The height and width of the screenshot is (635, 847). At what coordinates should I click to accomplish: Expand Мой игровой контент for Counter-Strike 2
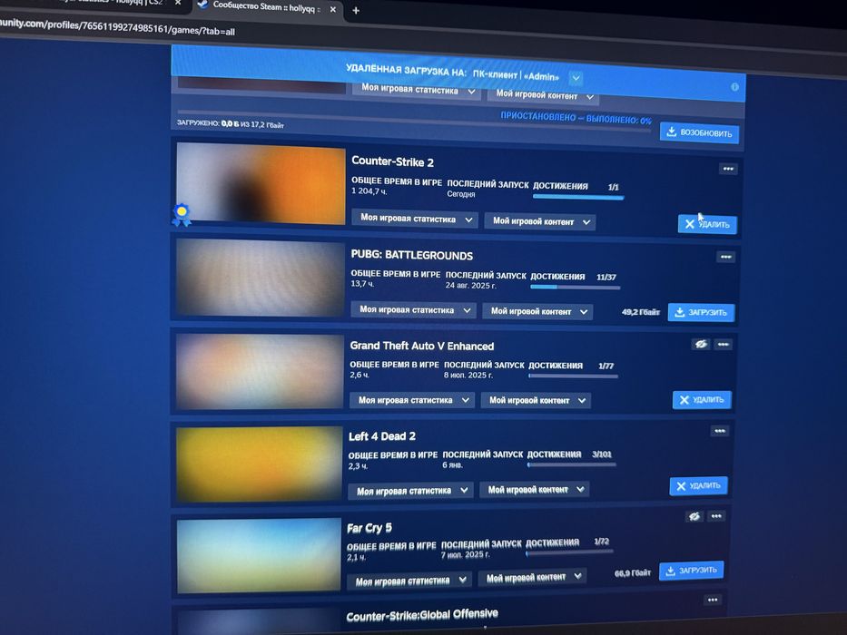click(x=539, y=221)
